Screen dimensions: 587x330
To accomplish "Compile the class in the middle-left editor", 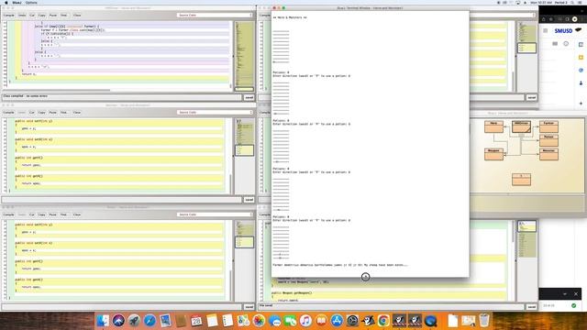I will 8,112.
